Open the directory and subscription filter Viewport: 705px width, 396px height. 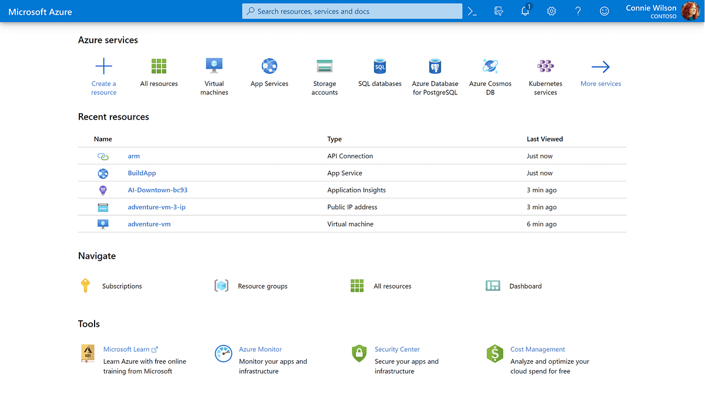coord(498,11)
